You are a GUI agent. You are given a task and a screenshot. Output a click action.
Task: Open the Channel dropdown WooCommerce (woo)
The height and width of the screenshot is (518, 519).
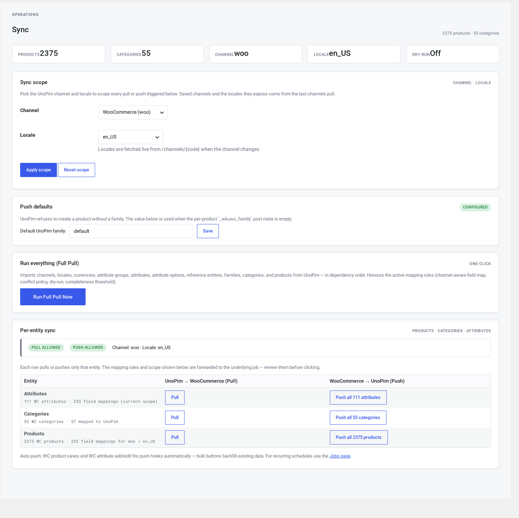tap(133, 112)
